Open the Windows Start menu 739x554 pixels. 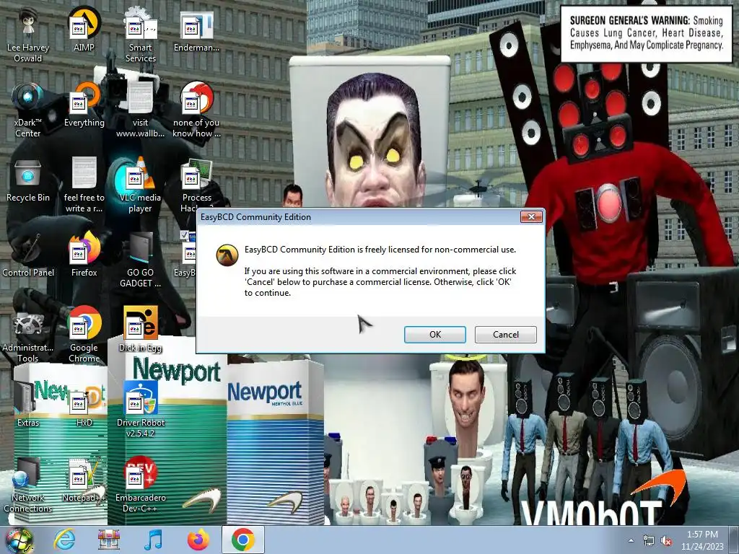coord(19,540)
